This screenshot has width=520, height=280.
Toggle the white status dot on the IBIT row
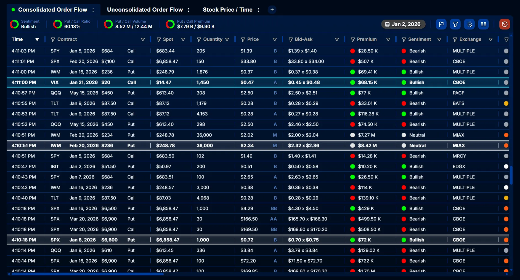click(506, 166)
